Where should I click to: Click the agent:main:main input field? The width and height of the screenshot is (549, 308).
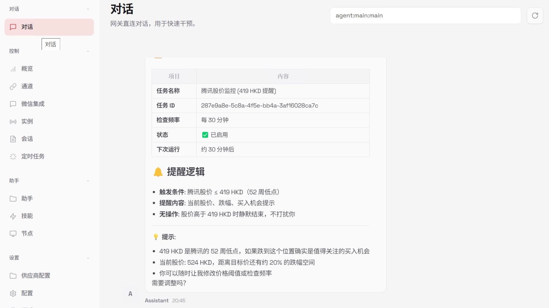[x=425, y=15]
